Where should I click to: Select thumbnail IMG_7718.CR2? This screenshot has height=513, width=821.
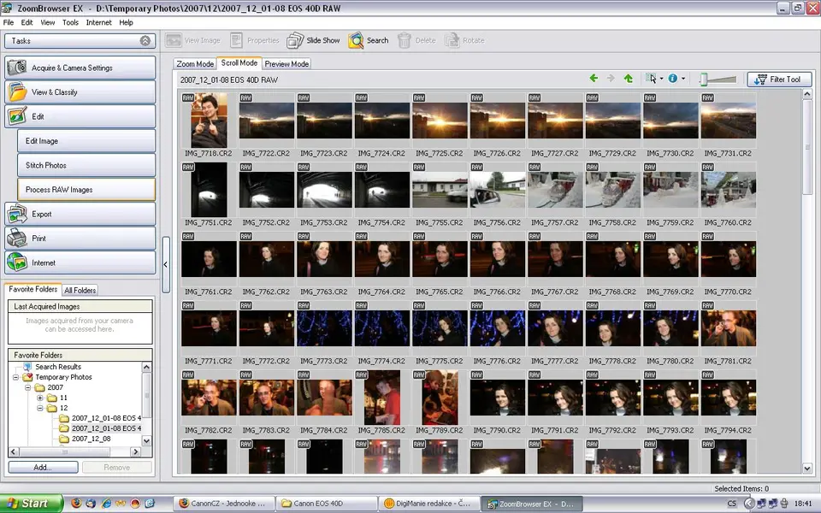coord(209,121)
